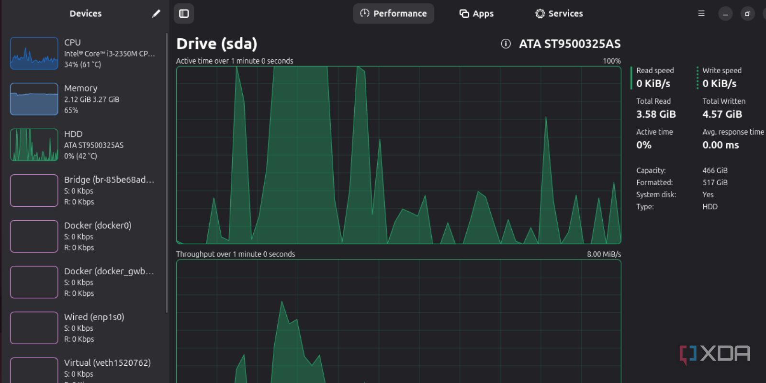
Task: Click the Active time graph area
Action: (x=399, y=155)
